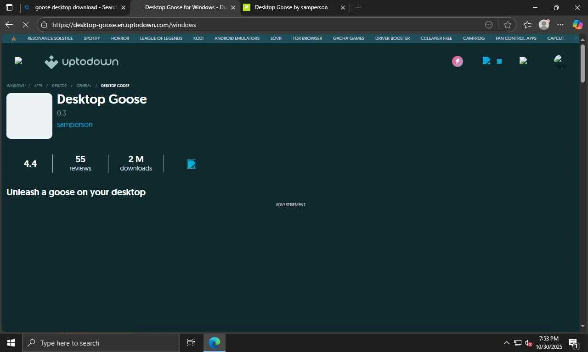
Task: Open the SPOTIFY trending link
Action: 92,38
